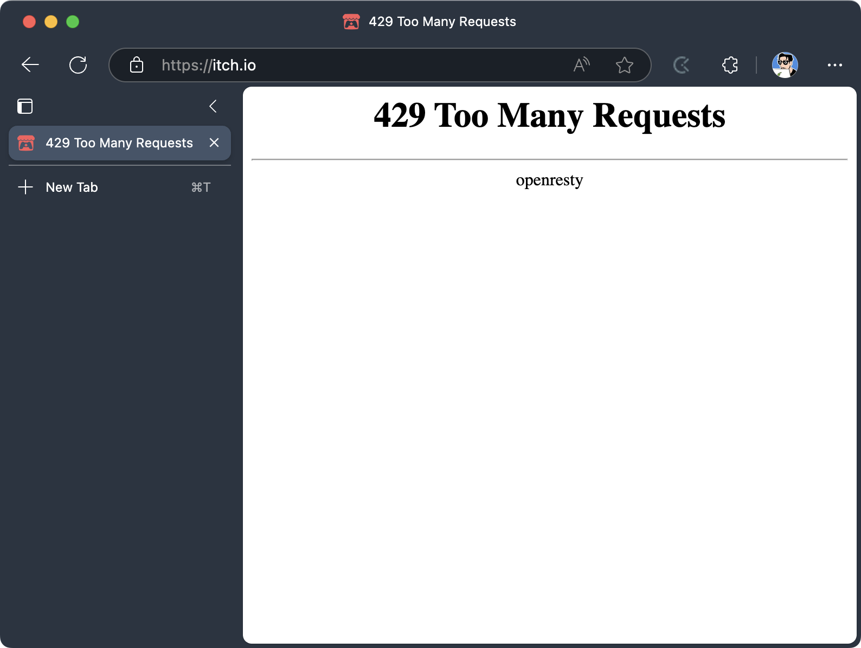
Task: Start Read Aloud from the address bar
Action: (581, 65)
